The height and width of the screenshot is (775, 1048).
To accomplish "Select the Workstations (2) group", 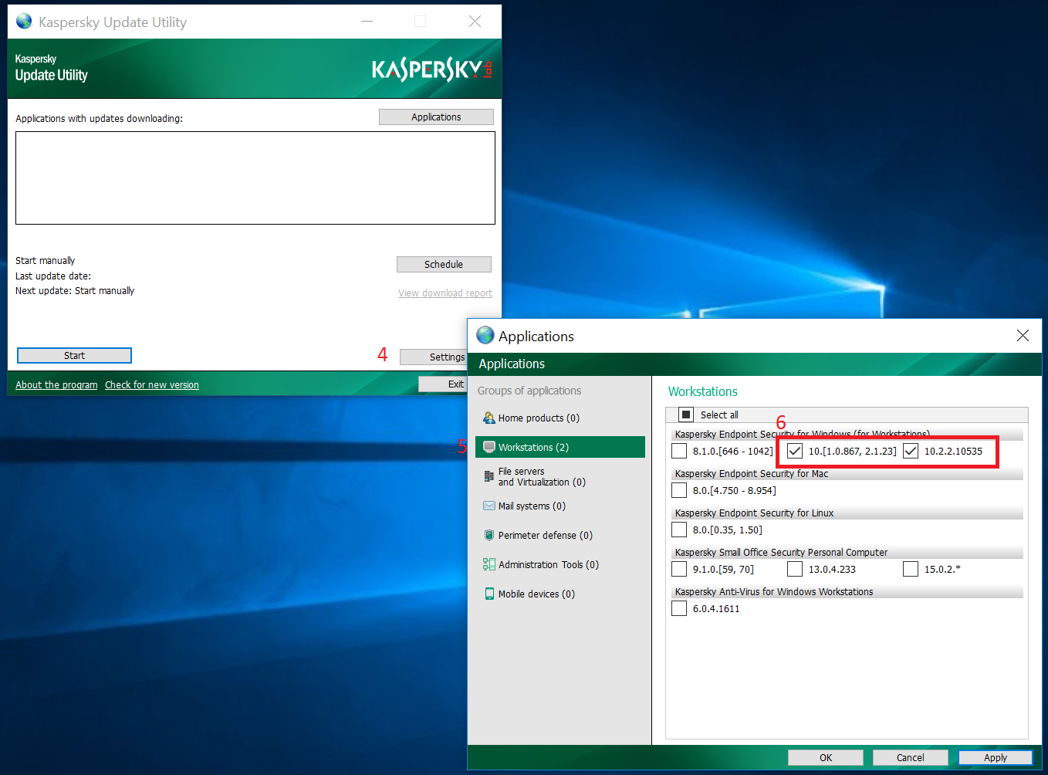I will (x=560, y=447).
